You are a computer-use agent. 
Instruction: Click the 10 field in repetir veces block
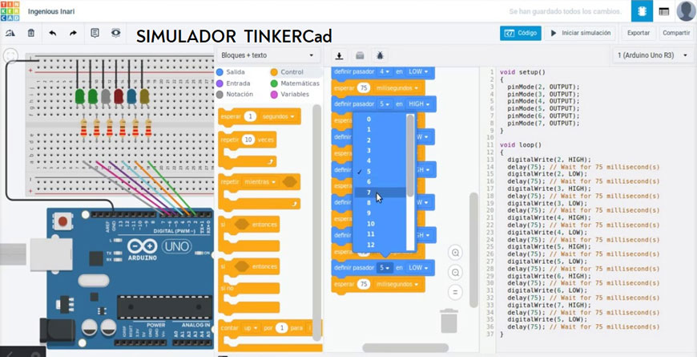249,140
